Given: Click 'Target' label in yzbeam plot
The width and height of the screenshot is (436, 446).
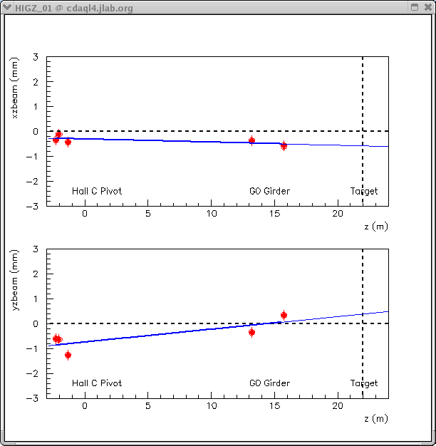Looking at the screenshot, I should point(364,383).
